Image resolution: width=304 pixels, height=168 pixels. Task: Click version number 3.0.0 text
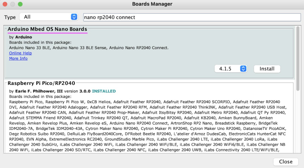coord(85,91)
